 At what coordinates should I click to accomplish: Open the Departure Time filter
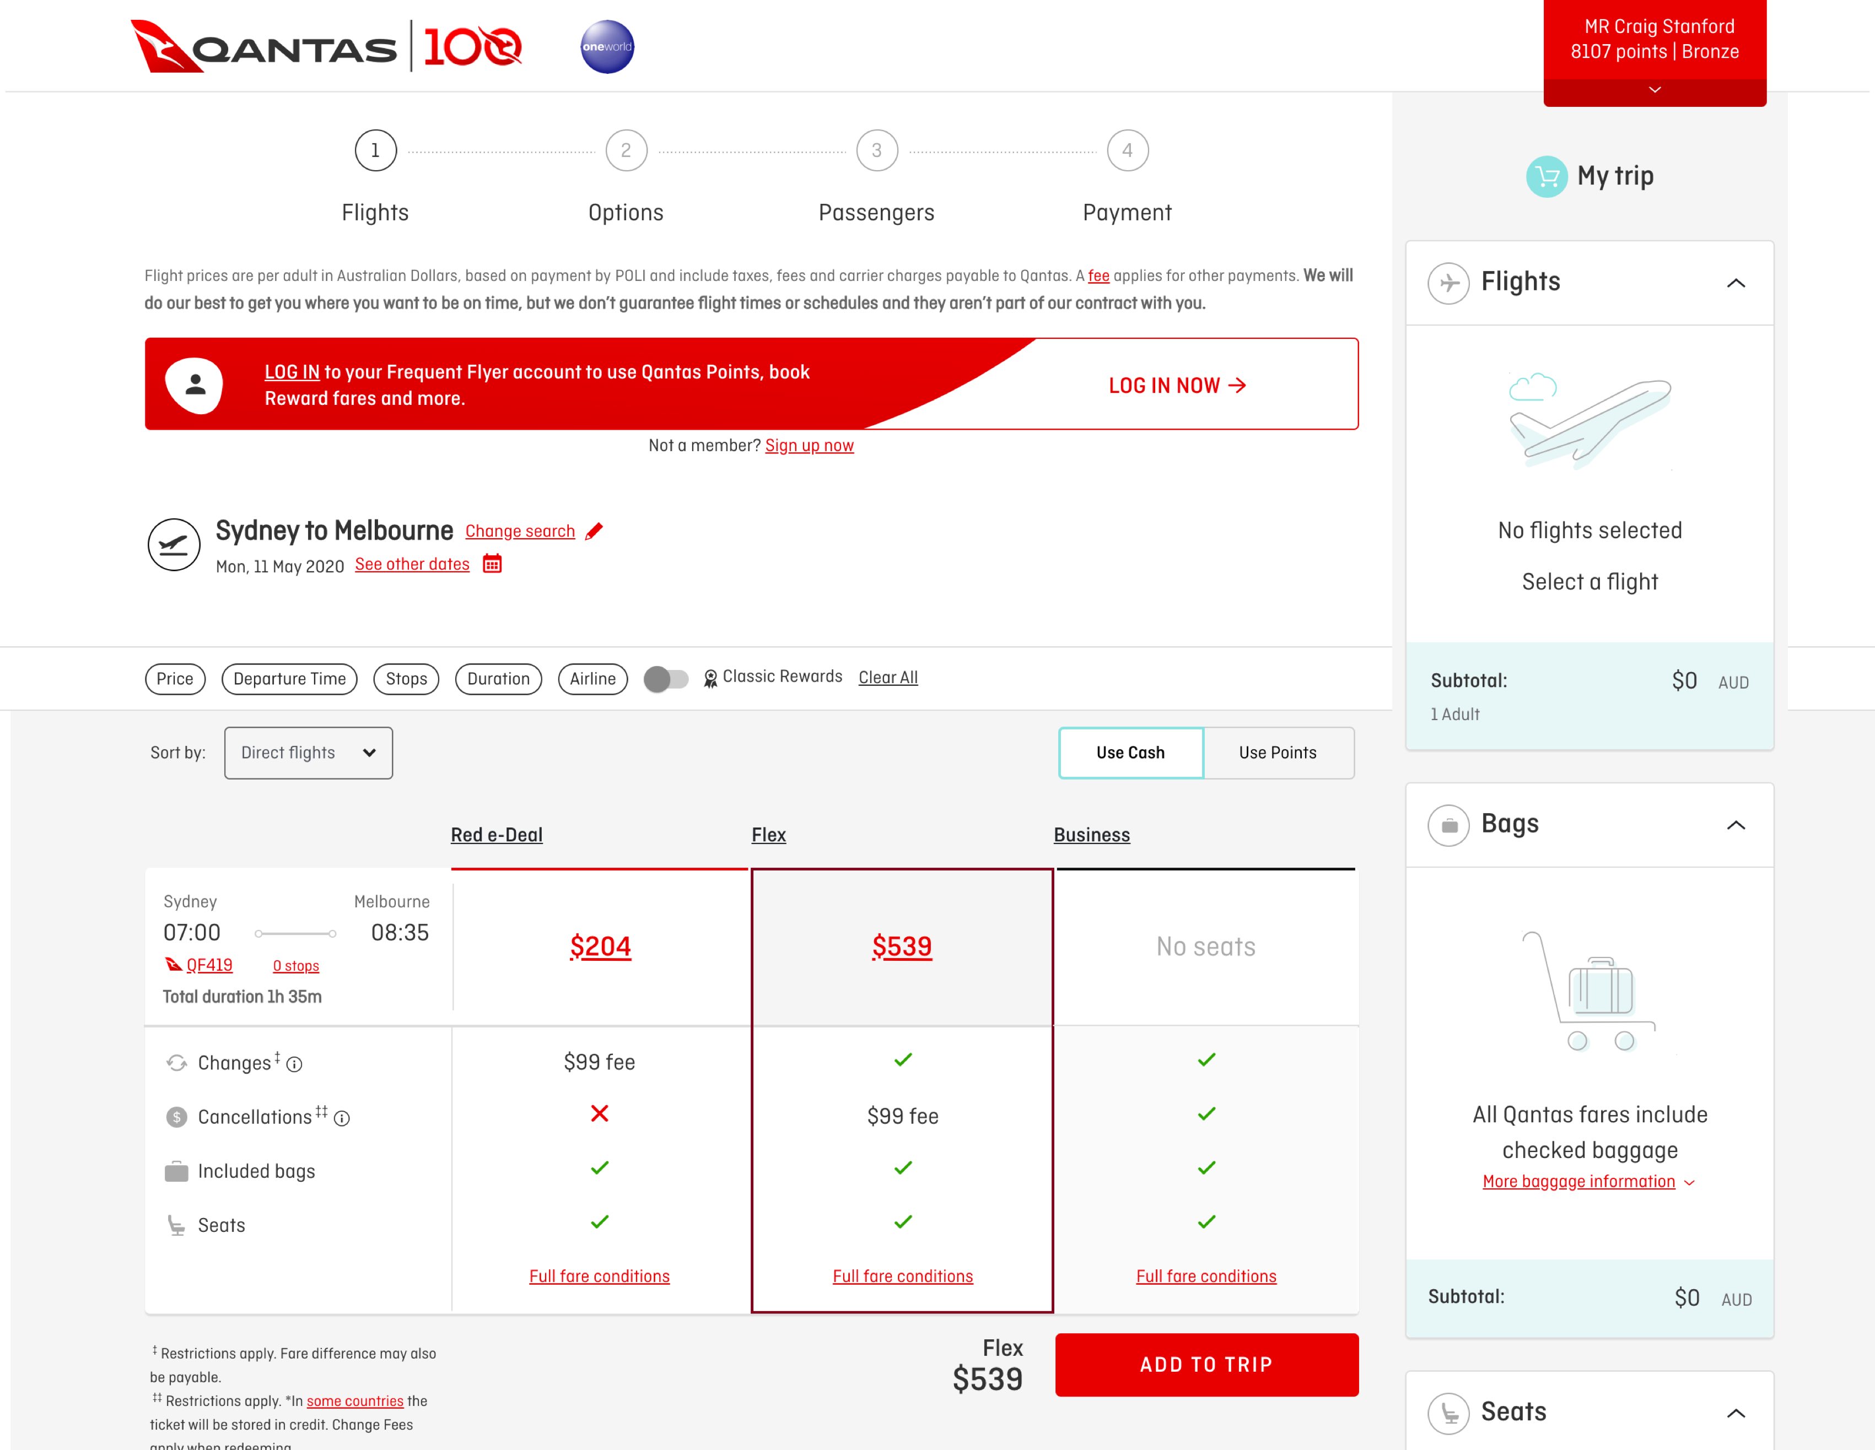(289, 679)
